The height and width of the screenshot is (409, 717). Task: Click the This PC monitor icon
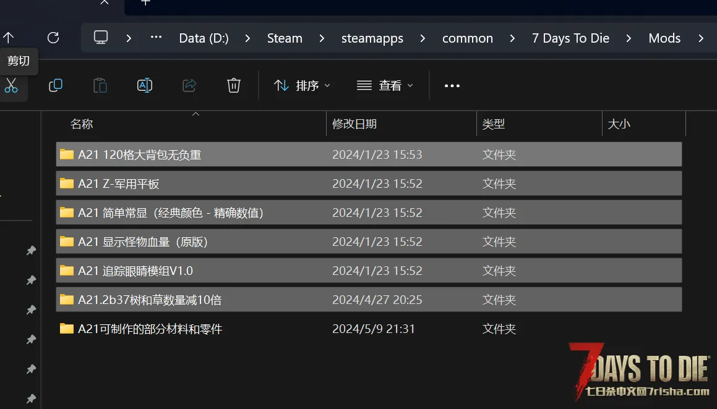click(101, 38)
